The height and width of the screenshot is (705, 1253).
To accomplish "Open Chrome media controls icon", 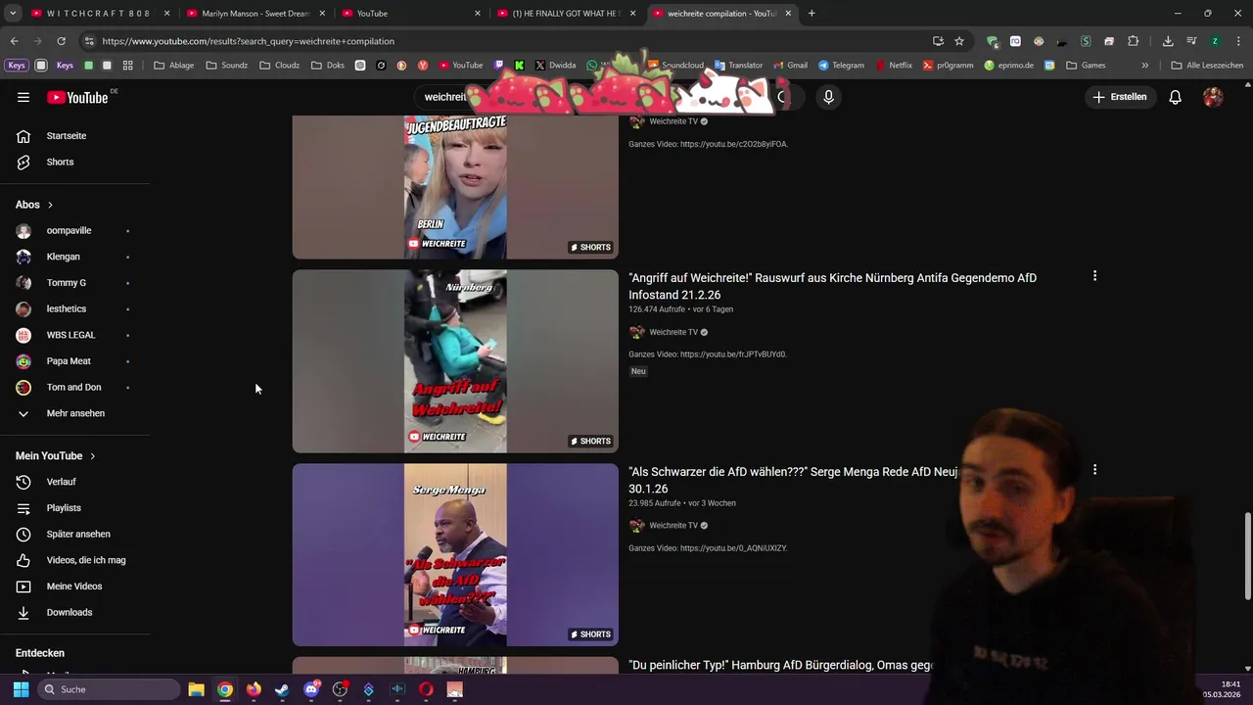I will [x=1191, y=41].
